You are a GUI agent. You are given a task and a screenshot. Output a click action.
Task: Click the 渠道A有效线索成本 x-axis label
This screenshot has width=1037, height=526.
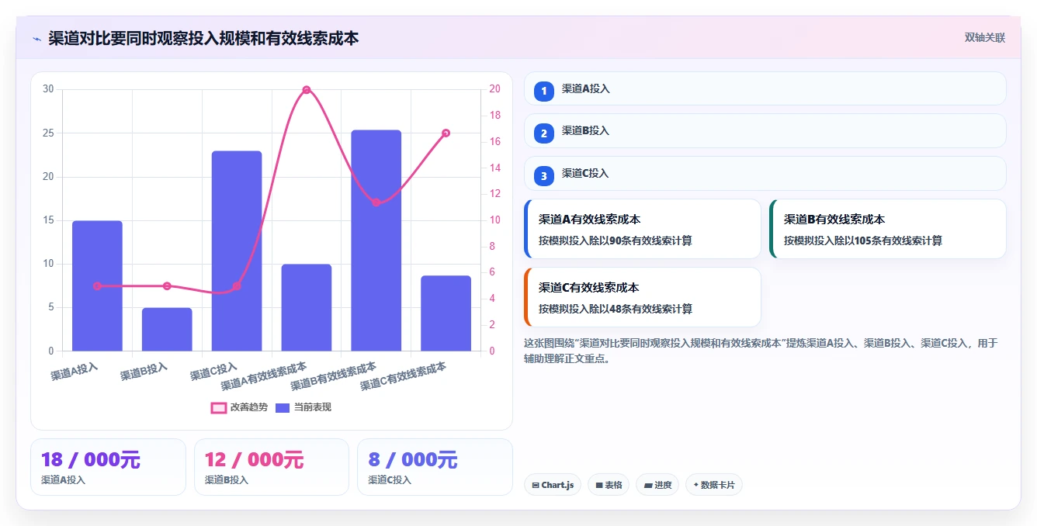[265, 375]
